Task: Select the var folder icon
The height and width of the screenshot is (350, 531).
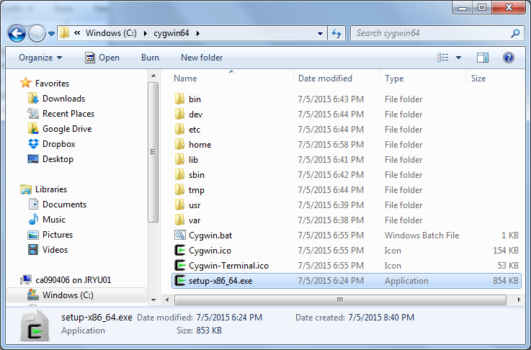Action: coord(180,220)
